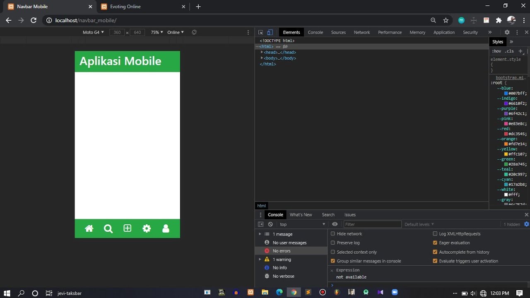This screenshot has width=530, height=298.
Task: Toggle :hov element state button
Action: [x=496, y=51]
